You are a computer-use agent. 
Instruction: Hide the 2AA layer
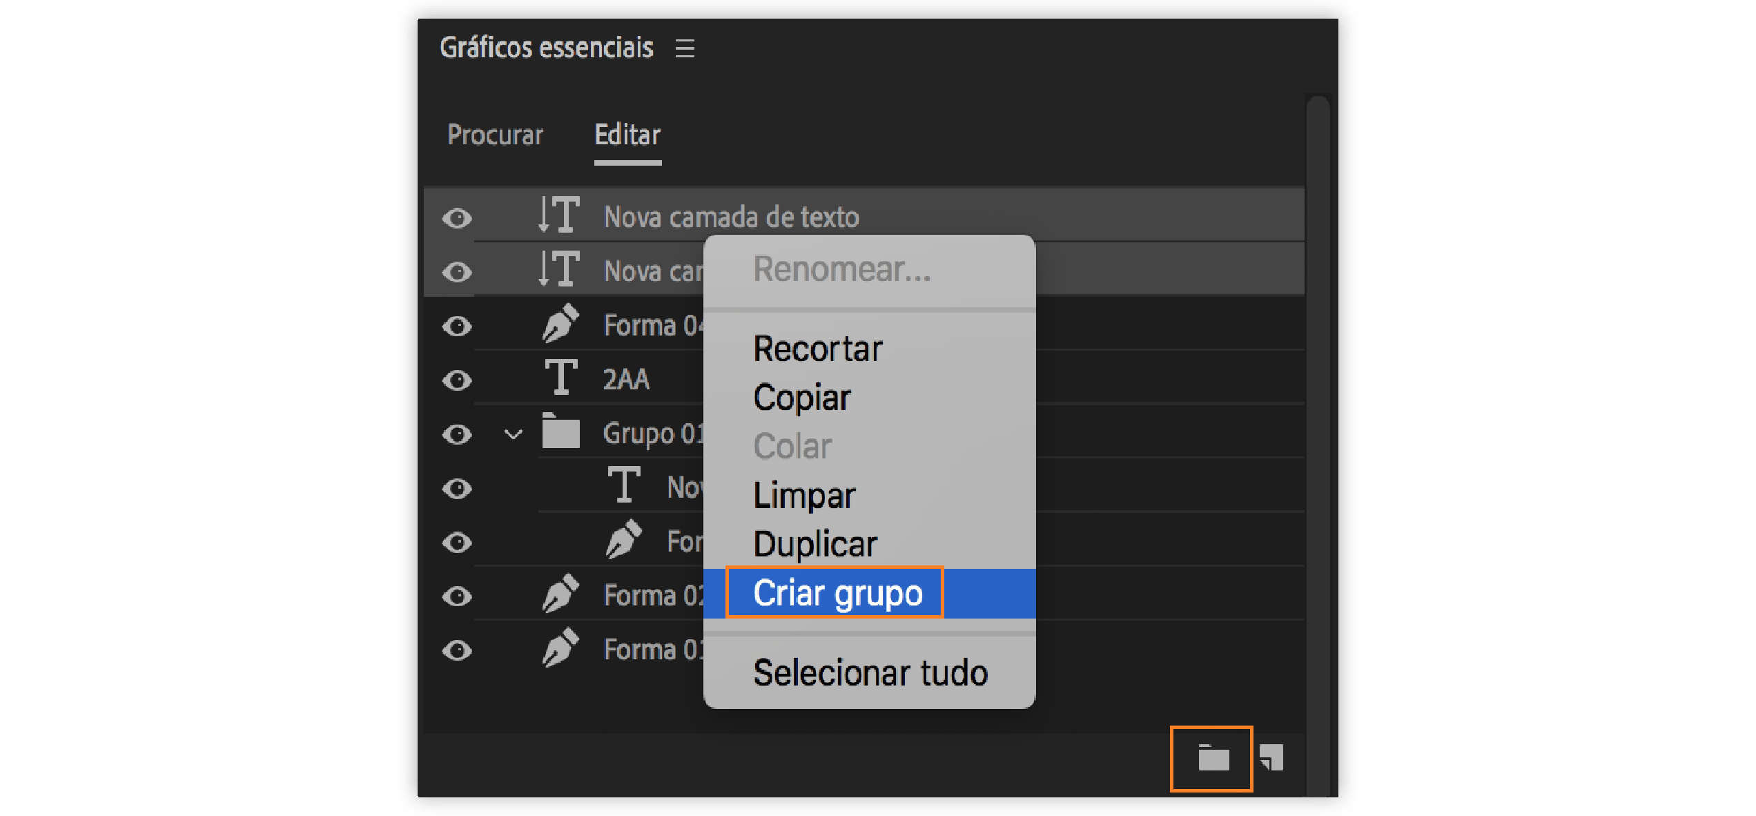click(x=456, y=378)
